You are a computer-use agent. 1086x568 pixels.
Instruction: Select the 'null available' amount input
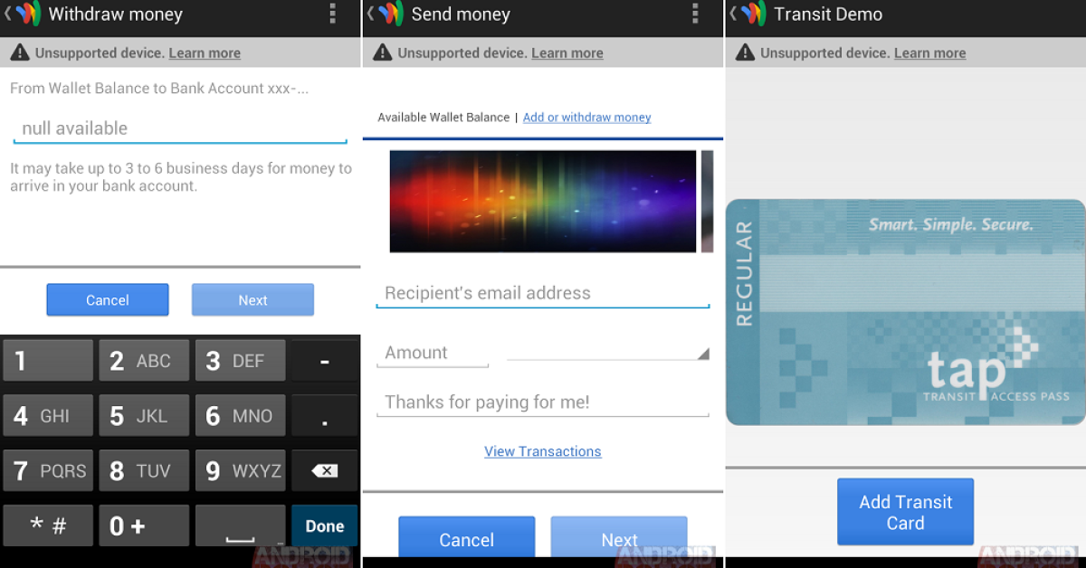click(180, 128)
